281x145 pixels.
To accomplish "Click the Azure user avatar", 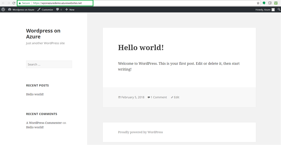I will pos(273,10).
